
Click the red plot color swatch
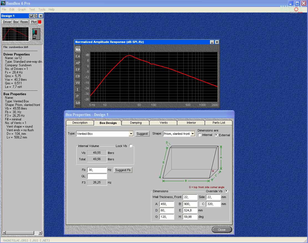[40, 22]
